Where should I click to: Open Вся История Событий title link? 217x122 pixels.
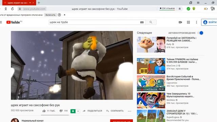click(x=183, y=78)
